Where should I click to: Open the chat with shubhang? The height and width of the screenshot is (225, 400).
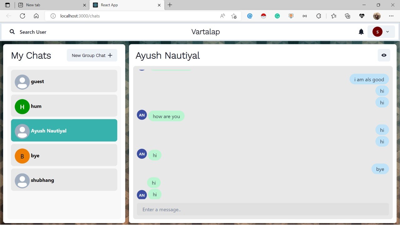click(x=64, y=180)
